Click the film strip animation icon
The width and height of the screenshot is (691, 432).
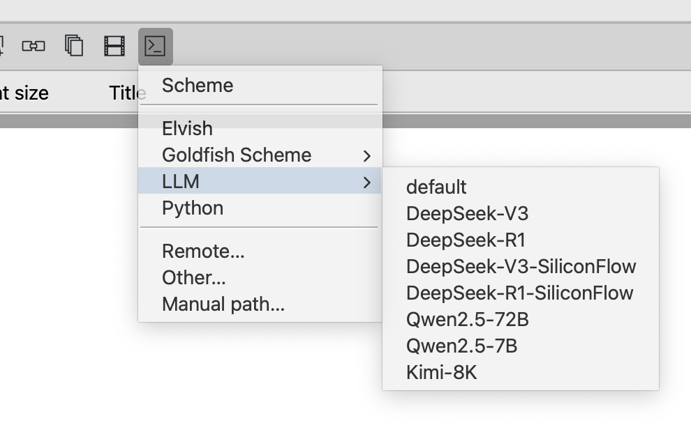[x=114, y=46]
